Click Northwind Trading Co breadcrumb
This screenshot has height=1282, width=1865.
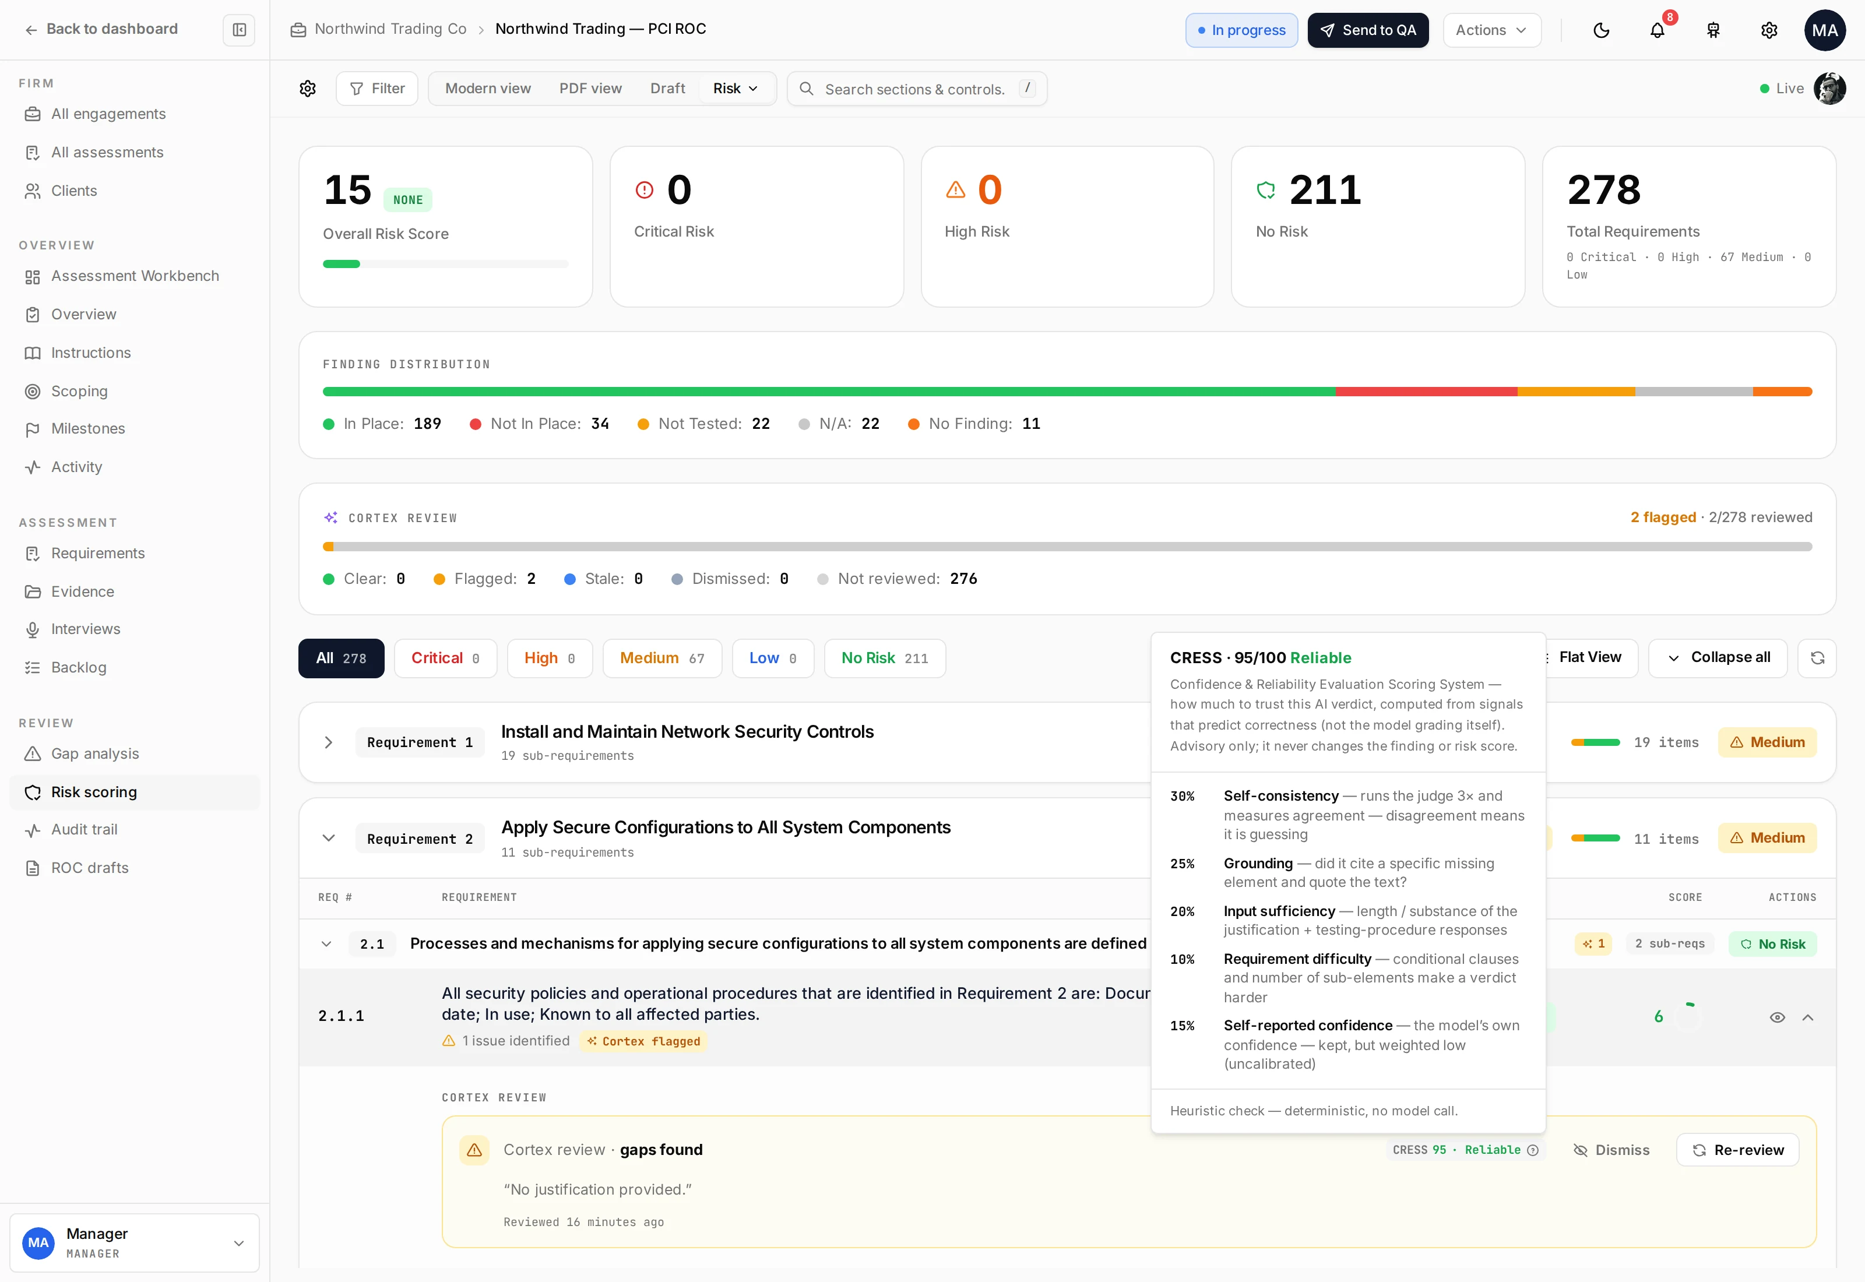tap(390, 29)
